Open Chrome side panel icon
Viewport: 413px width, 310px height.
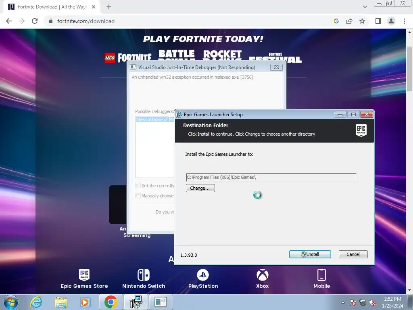[378, 21]
